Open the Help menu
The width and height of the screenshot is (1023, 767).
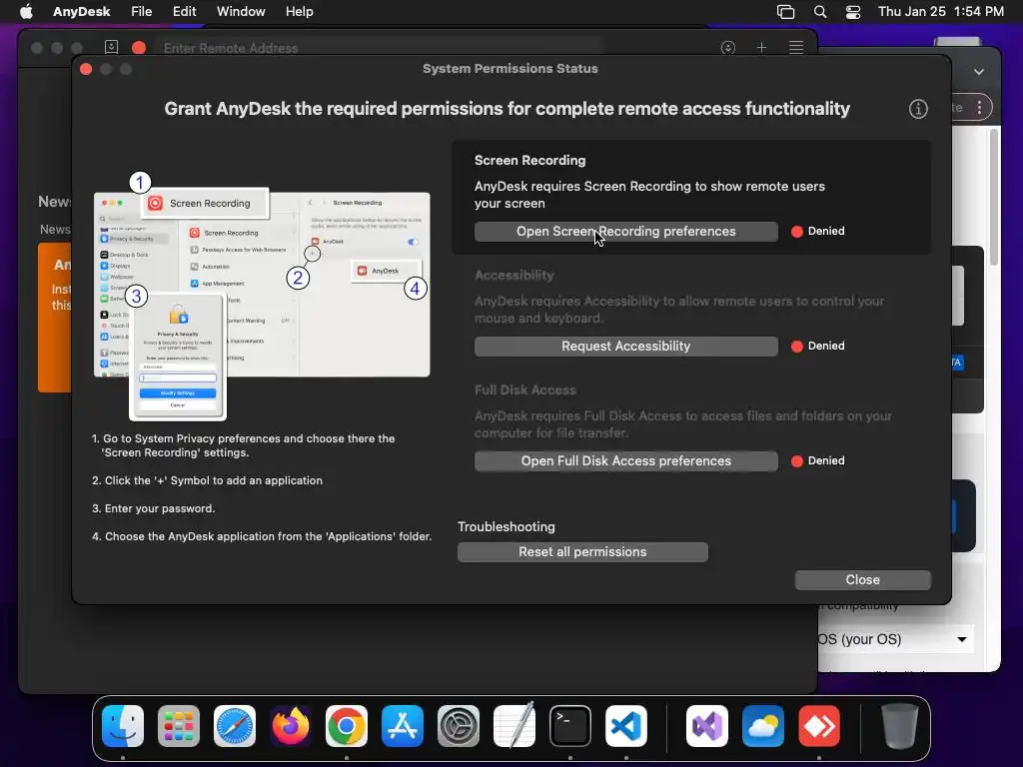point(299,12)
